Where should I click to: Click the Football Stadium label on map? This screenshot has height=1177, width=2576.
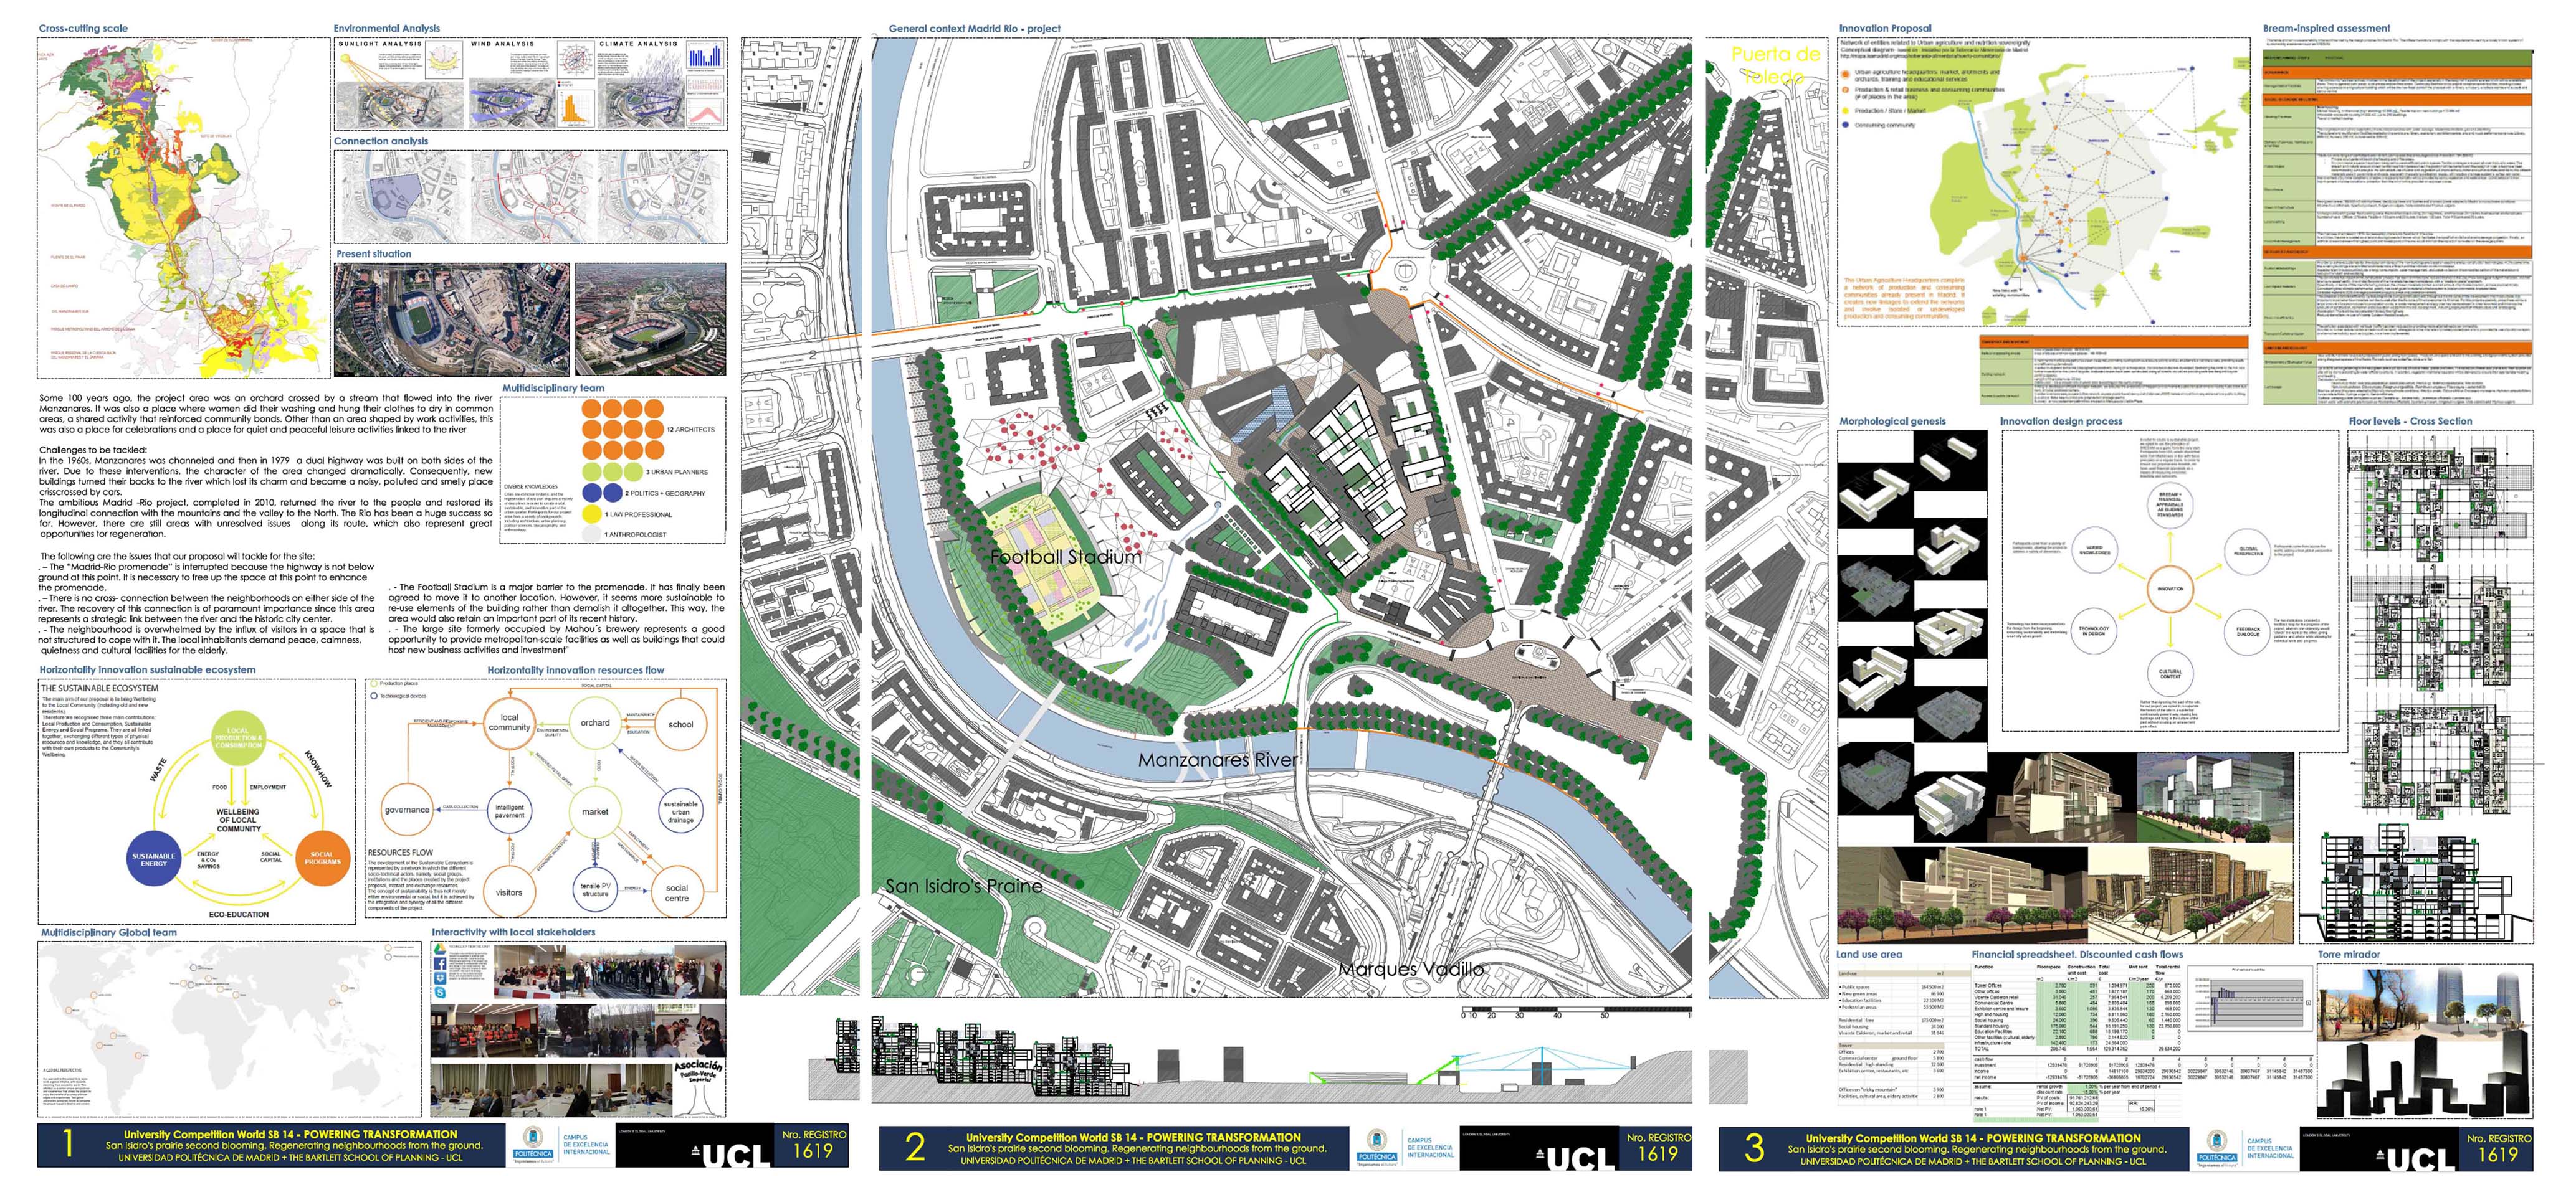(x=1065, y=557)
